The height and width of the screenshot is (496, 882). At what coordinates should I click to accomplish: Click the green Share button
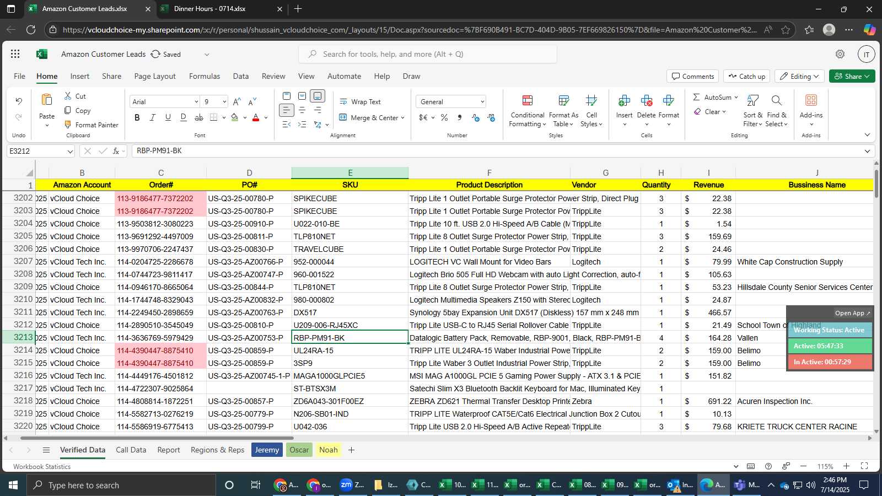852,76
